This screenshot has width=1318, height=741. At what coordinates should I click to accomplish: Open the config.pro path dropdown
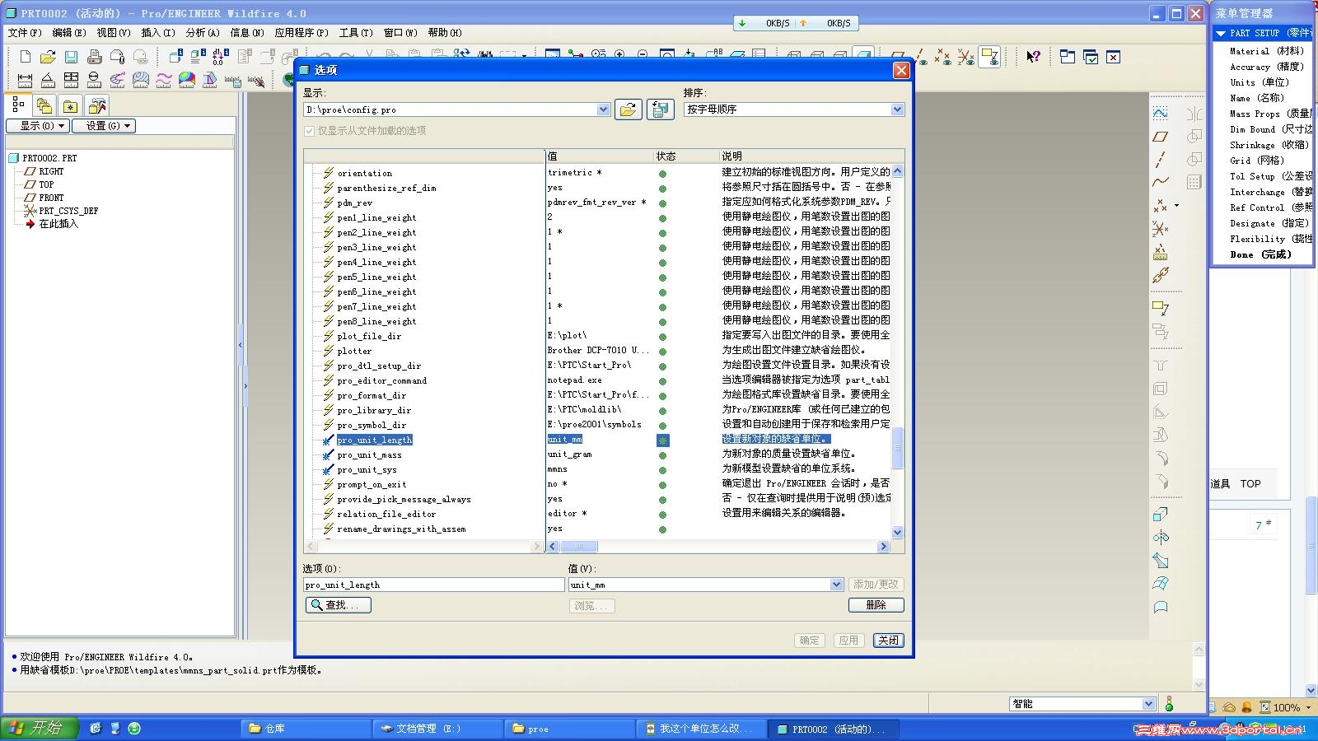603,110
